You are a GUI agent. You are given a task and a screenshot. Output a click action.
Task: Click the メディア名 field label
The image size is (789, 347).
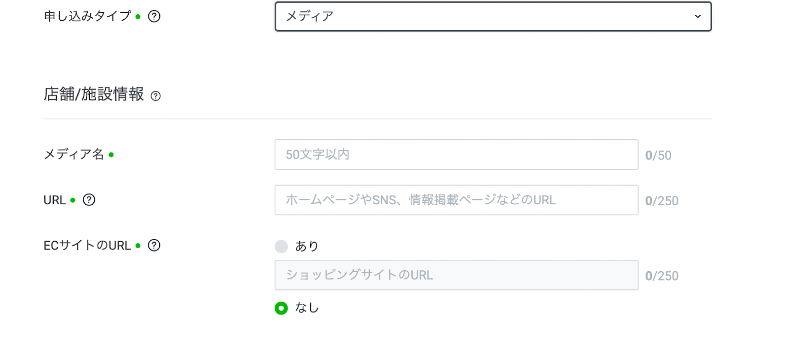(x=74, y=155)
